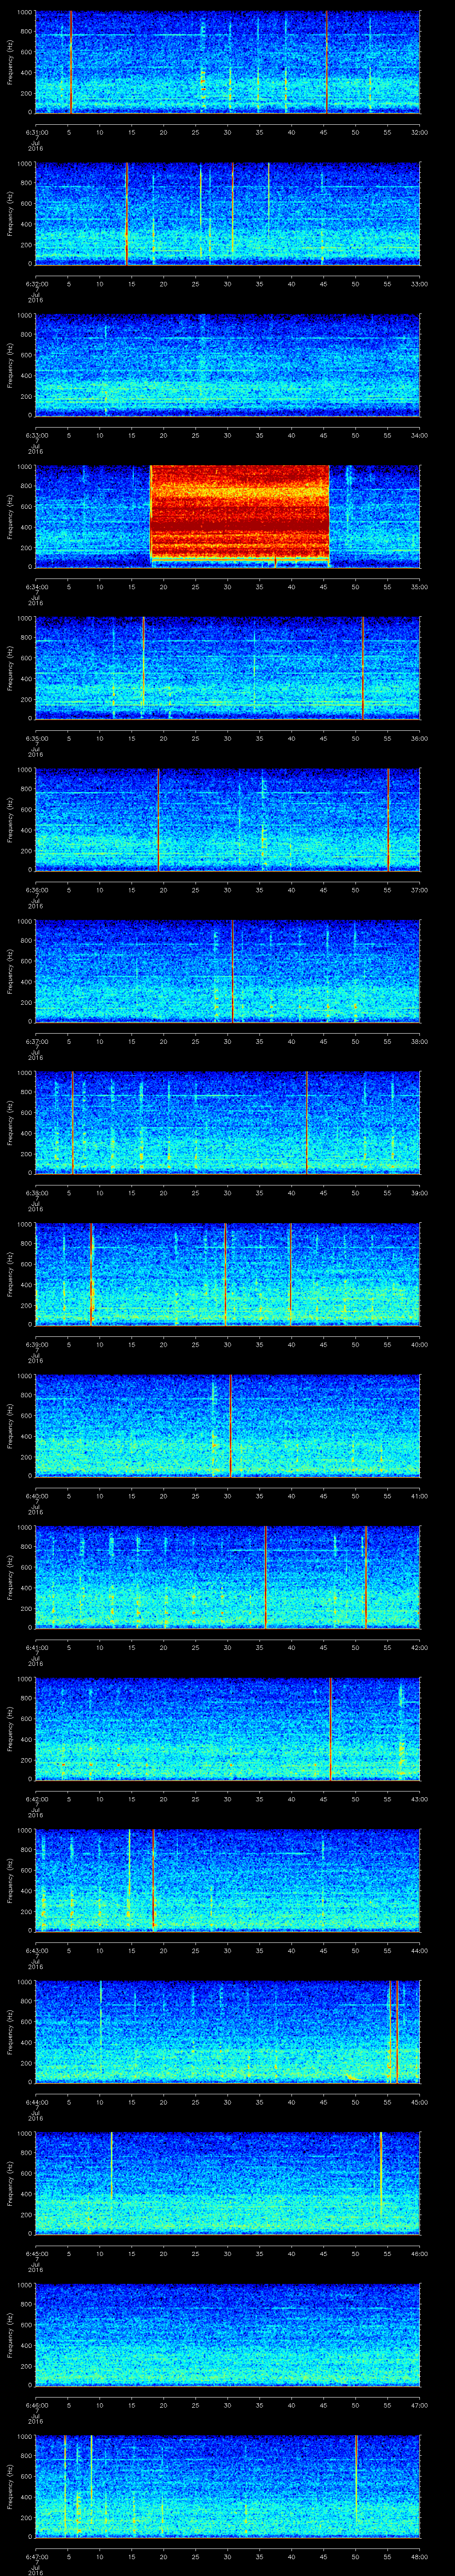455x2576 pixels.
Task: Click inside the 6:46 spectrogram panel
Action: coord(227,2334)
